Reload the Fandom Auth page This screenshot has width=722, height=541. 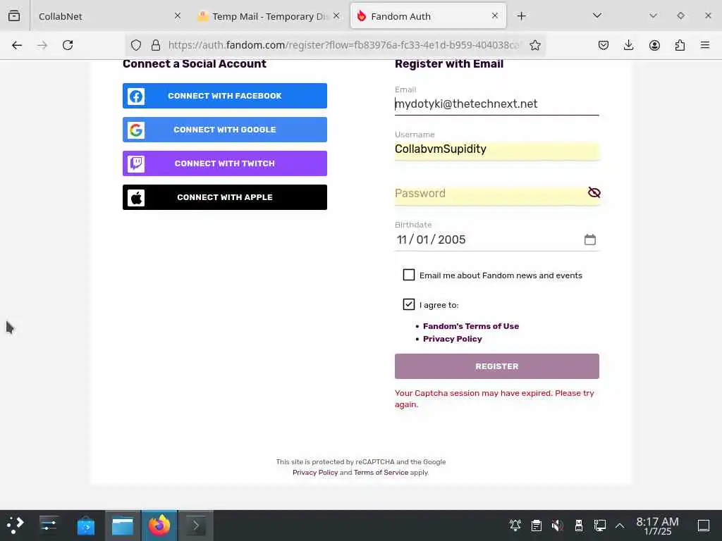68,45
